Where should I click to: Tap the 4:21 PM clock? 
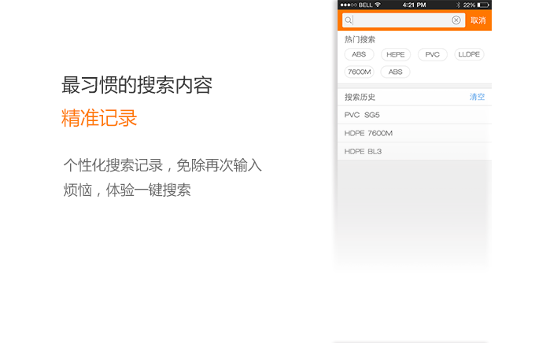coord(414,5)
